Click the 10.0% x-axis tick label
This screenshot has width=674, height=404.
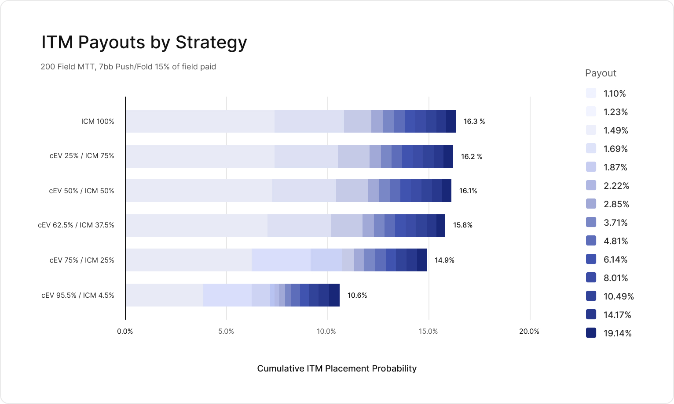326,331
